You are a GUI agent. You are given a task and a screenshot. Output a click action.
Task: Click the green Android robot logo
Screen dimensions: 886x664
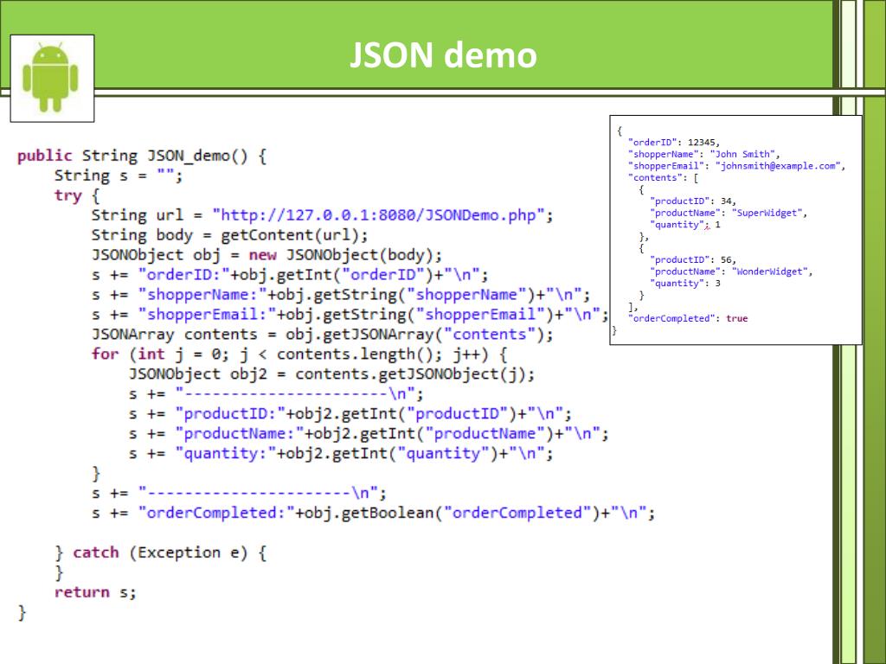point(50,77)
